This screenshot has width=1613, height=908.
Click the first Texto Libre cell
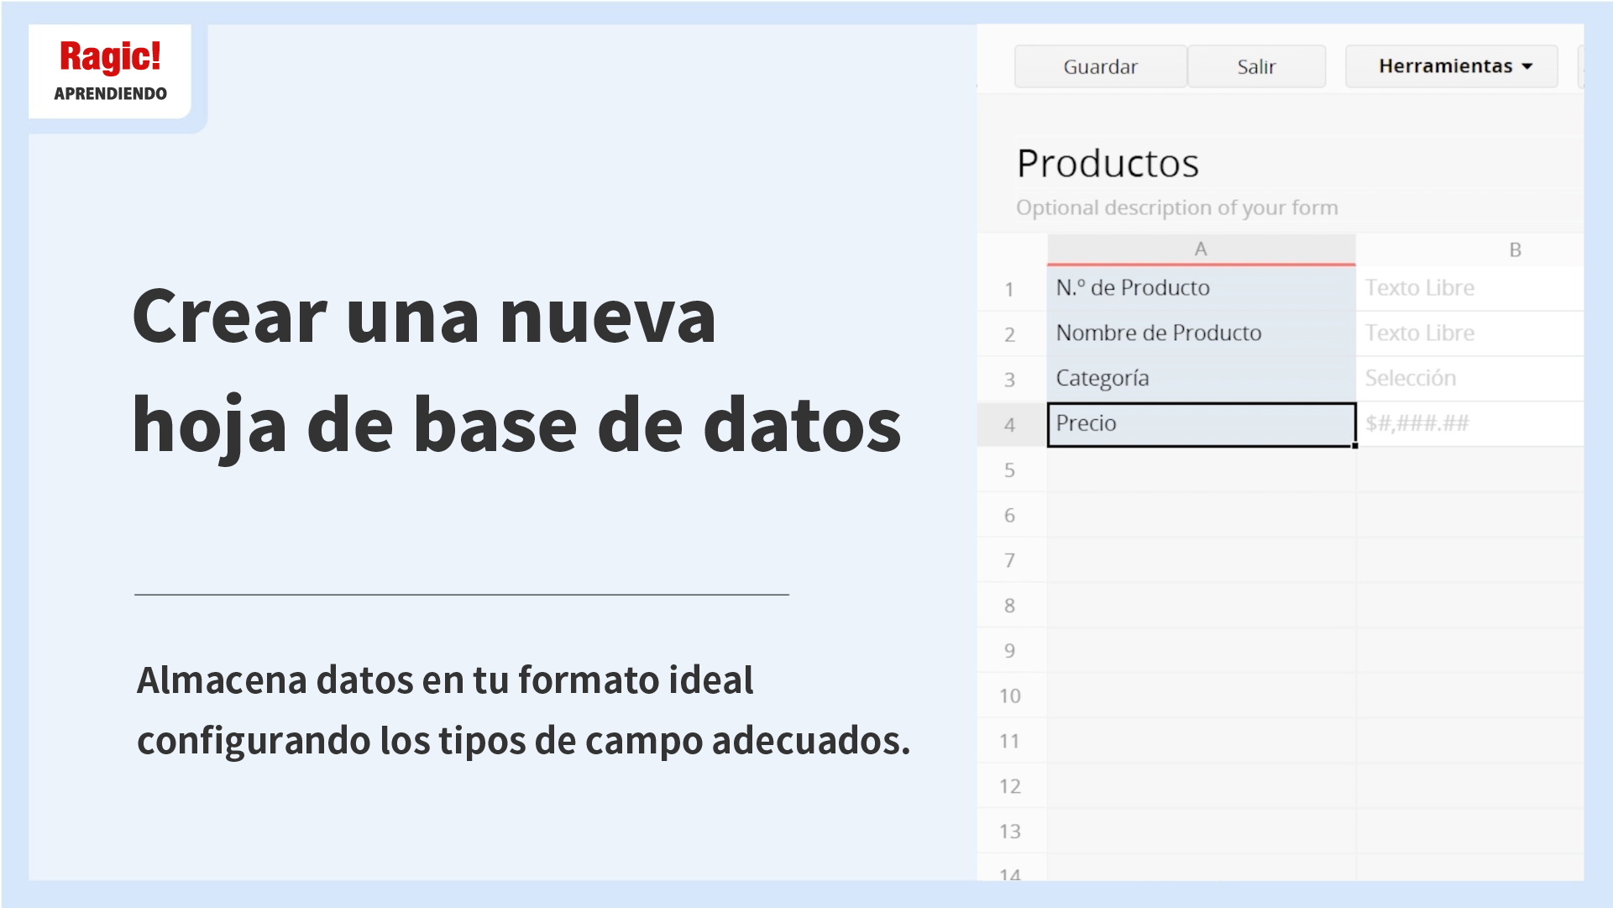[x=1469, y=288]
